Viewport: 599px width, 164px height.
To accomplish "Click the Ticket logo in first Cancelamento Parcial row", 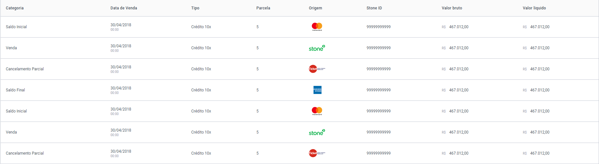I will coord(317,69).
